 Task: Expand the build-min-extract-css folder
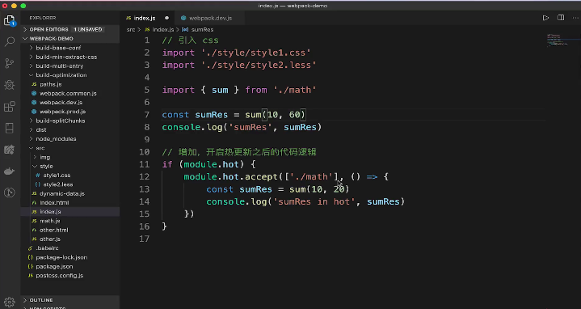(x=70, y=57)
